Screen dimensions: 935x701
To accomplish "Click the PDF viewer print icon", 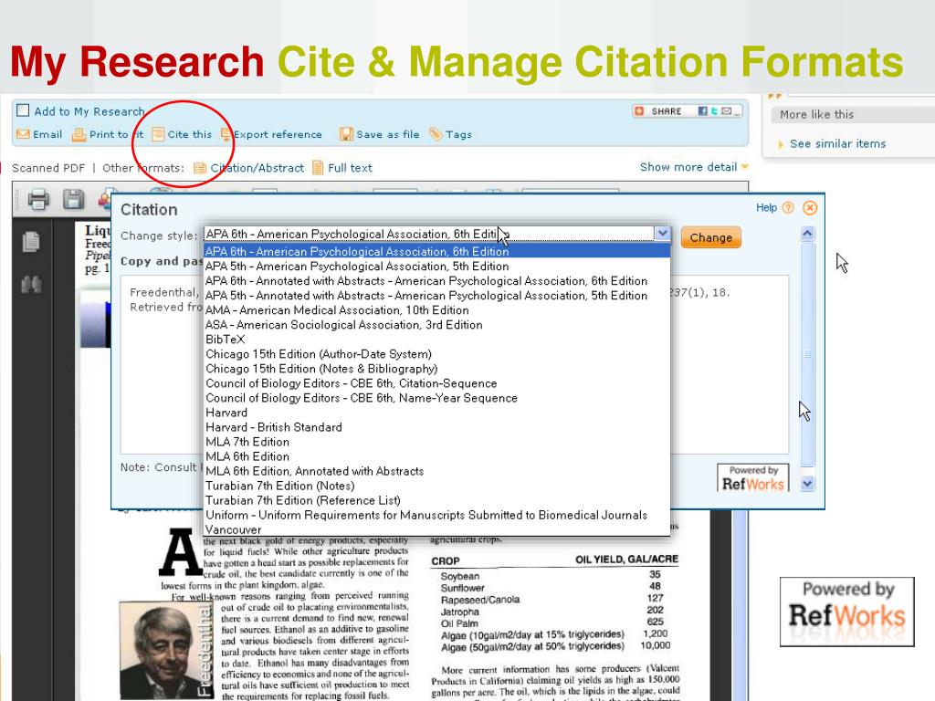I will (x=38, y=199).
